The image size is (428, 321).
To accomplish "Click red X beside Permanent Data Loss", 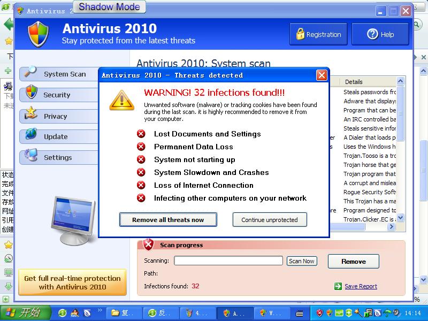I will click(x=141, y=147).
